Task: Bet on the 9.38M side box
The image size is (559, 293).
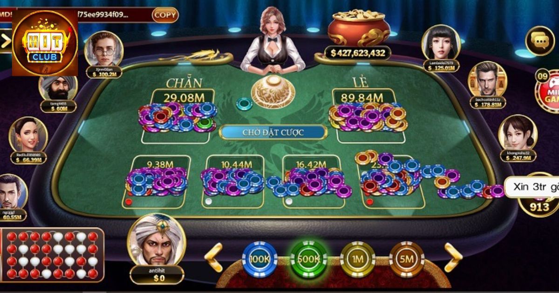Action: (x=157, y=182)
